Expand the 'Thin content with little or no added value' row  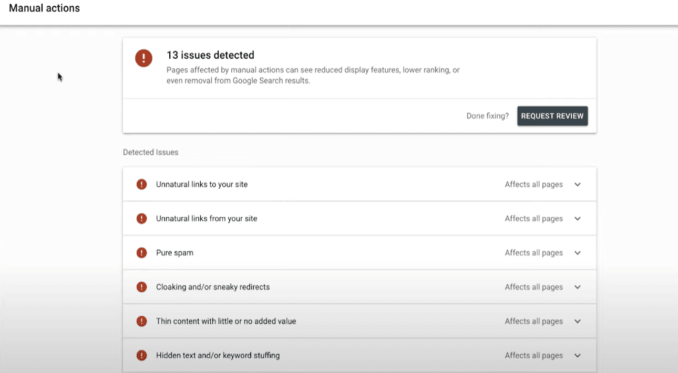577,321
